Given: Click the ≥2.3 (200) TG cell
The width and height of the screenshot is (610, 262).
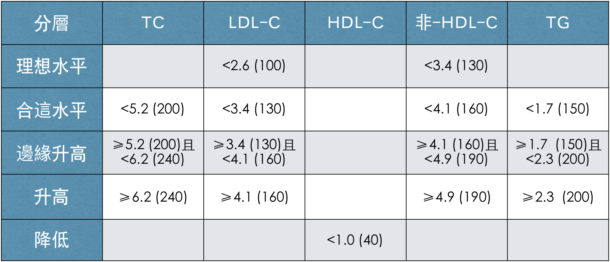Looking at the screenshot, I should click(x=558, y=197).
